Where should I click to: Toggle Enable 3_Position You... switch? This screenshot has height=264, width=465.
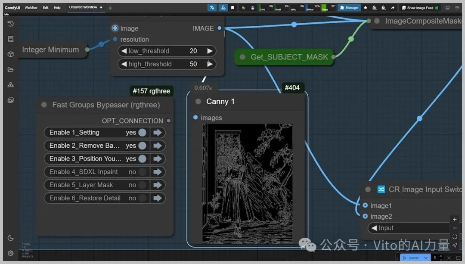pyautogui.click(x=143, y=158)
